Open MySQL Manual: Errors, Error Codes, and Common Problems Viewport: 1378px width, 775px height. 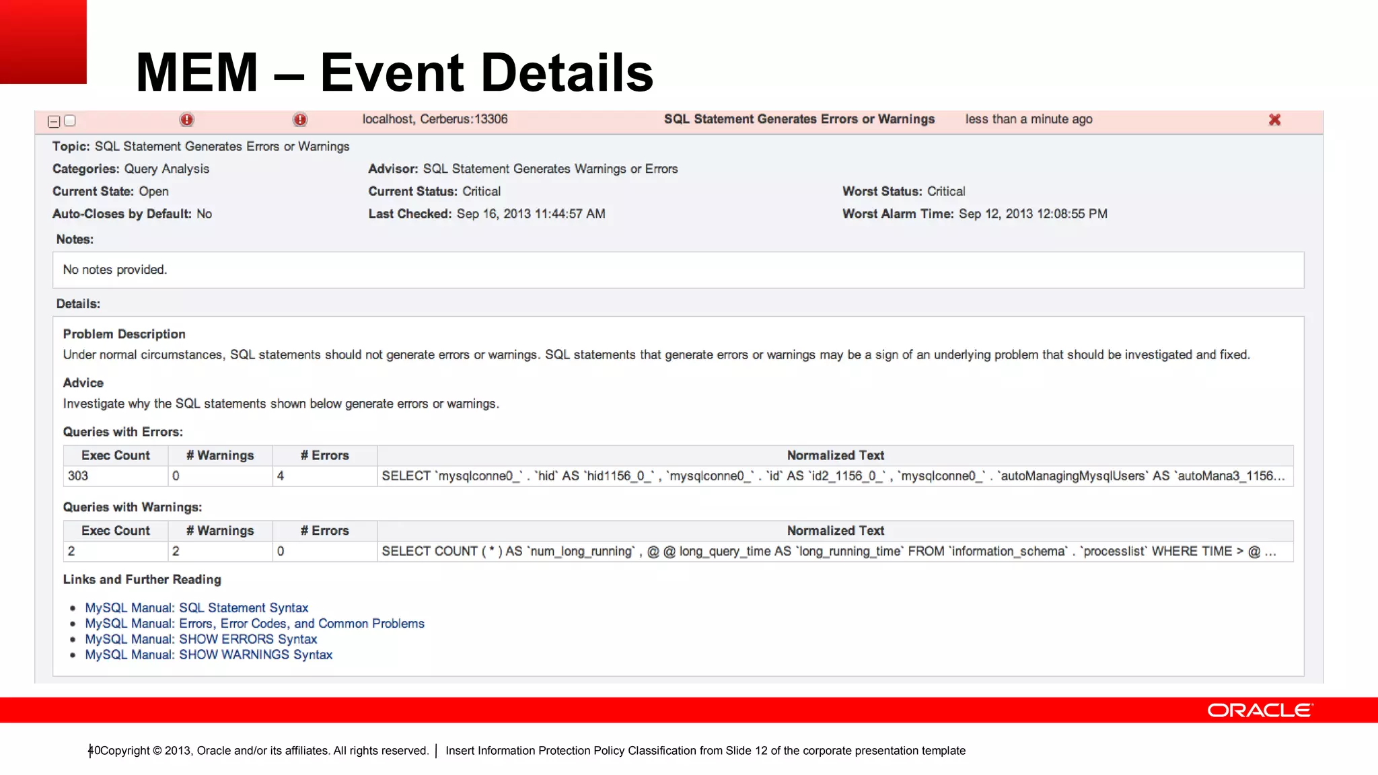254,623
